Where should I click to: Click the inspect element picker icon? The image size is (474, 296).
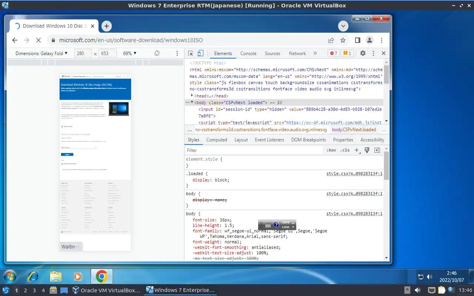[x=190, y=53]
